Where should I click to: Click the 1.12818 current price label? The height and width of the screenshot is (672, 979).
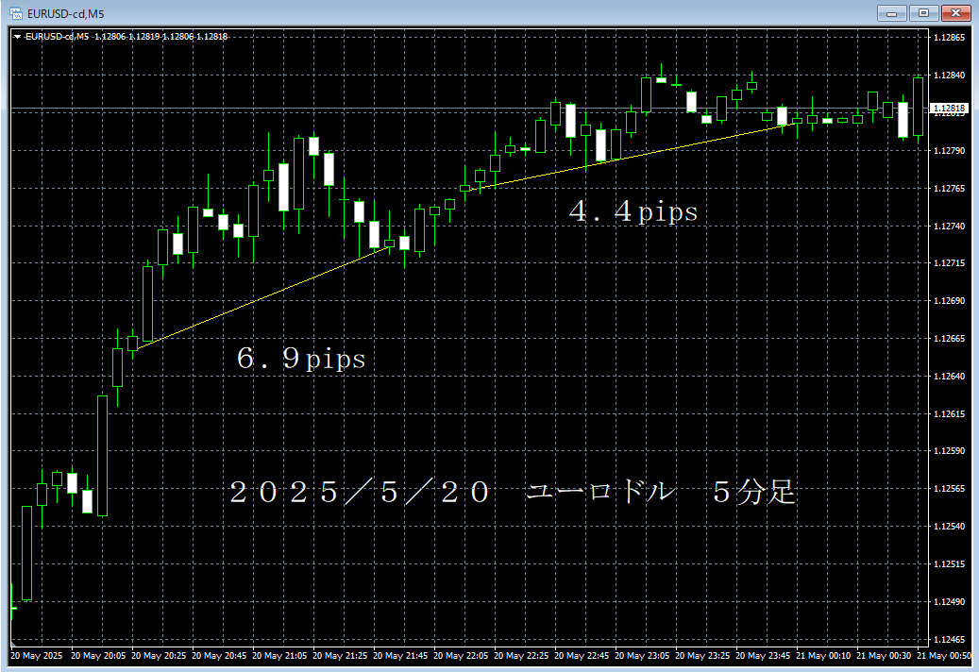[949, 108]
